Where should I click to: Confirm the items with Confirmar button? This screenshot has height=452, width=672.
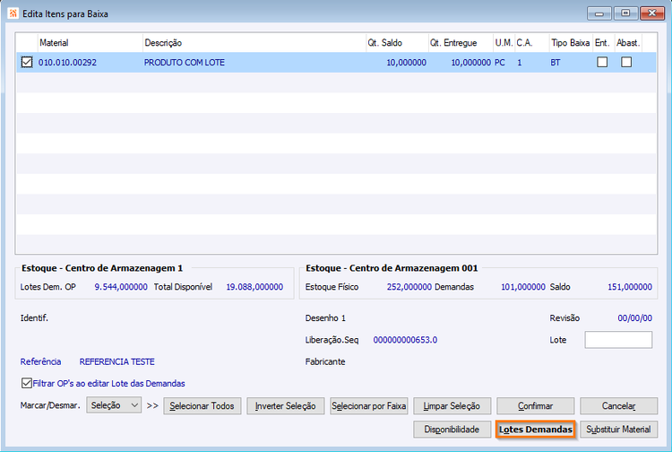click(x=535, y=405)
